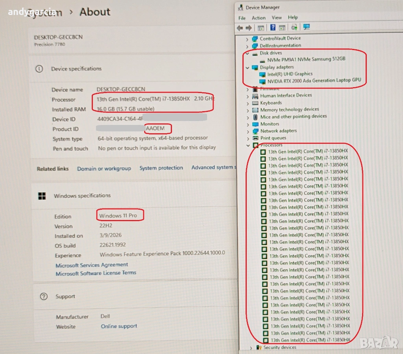Viewport: 403px width, 354px height.
Task: Expand the Keyboards category
Action: [248, 102]
